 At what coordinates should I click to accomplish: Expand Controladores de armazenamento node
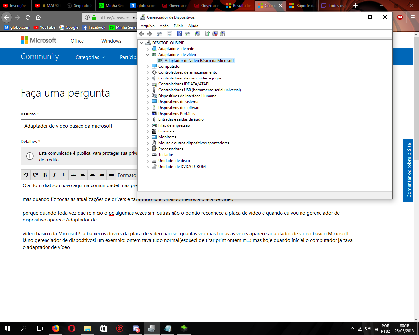pos(148,72)
